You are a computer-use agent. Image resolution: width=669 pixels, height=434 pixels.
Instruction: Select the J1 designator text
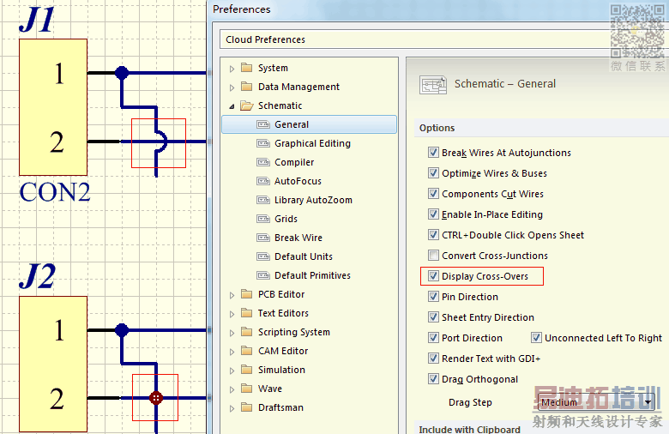tap(37, 21)
